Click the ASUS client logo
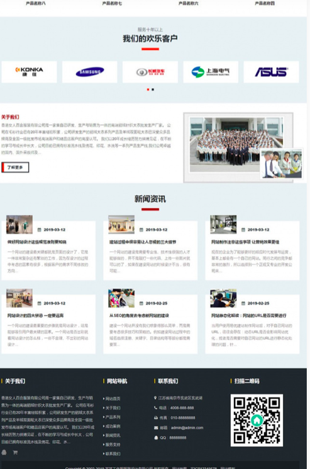310x469 pixels. pyautogui.click(x=271, y=72)
